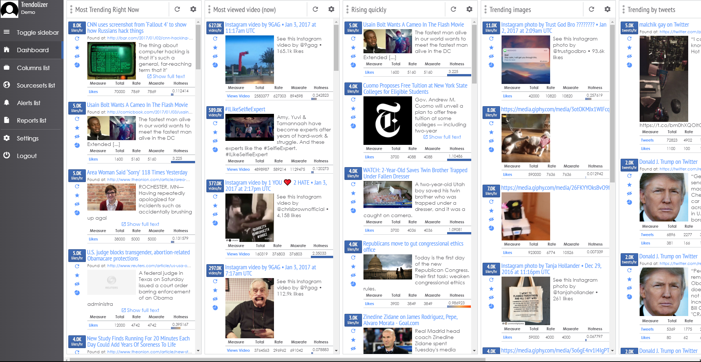Hide the CNN Fallout 4 item
Screen dimensions: 701x362
tap(77, 56)
